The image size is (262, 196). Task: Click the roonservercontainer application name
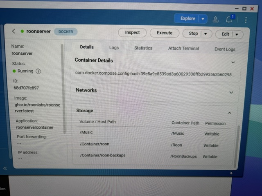(x=34, y=127)
